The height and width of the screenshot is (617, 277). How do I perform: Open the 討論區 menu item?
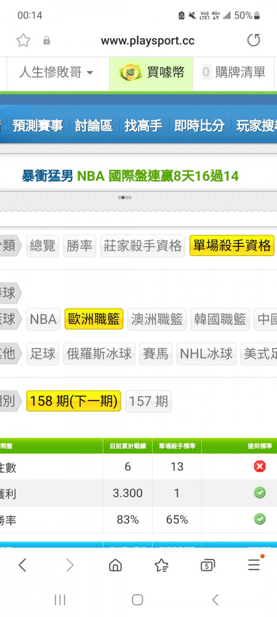point(94,125)
